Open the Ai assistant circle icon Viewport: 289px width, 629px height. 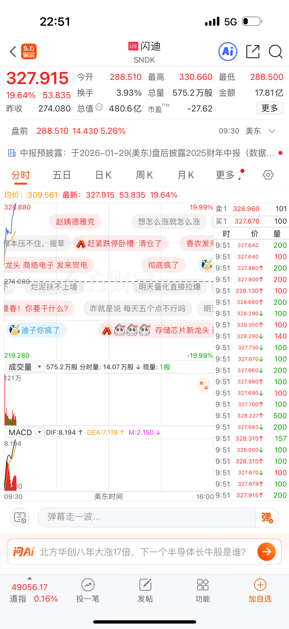pyautogui.click(x=228, y=51)
